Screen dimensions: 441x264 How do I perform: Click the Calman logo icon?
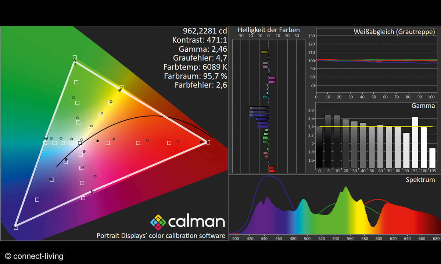click(158, 222)
